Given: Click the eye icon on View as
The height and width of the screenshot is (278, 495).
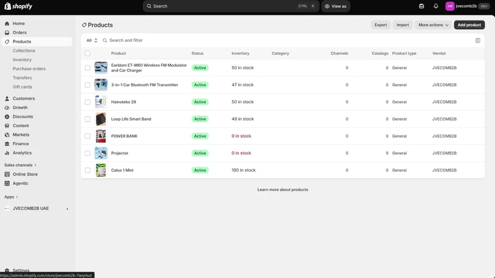Looking at the screenshot, I should point(327,6).
